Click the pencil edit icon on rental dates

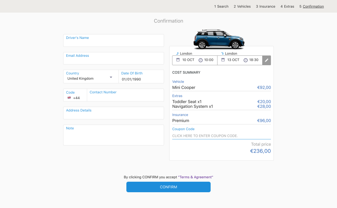pos(266,60)
